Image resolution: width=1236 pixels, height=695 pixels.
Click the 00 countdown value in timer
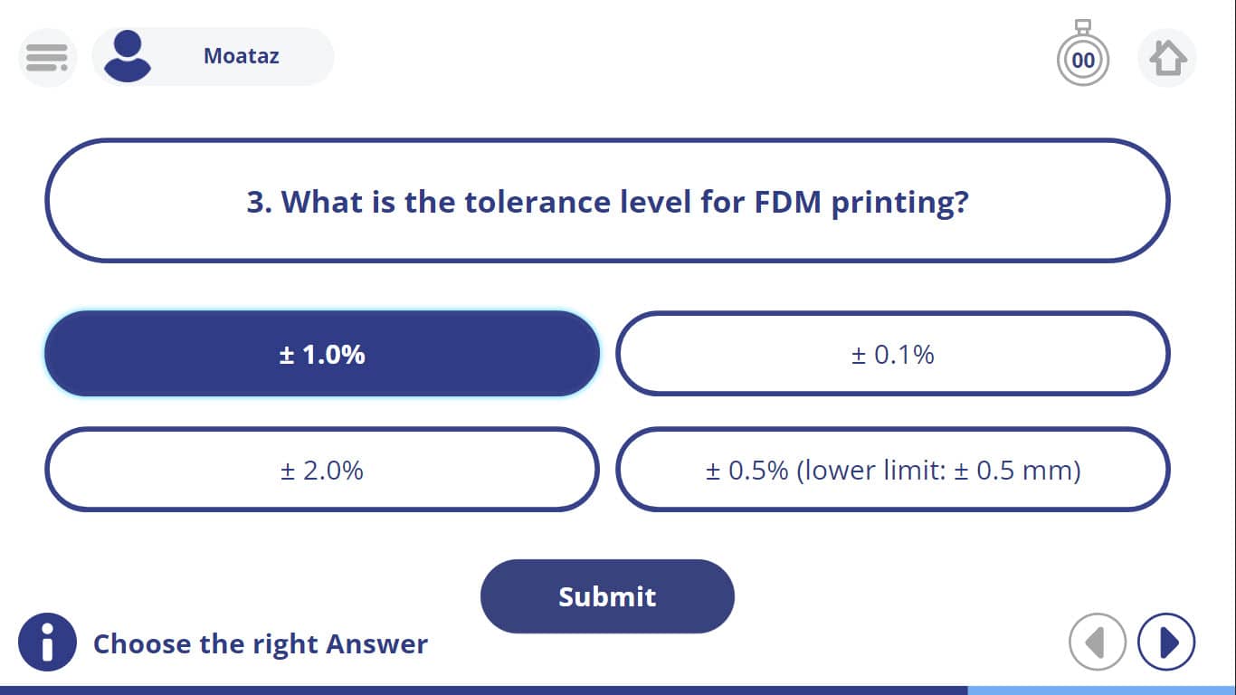point(1083,61)
